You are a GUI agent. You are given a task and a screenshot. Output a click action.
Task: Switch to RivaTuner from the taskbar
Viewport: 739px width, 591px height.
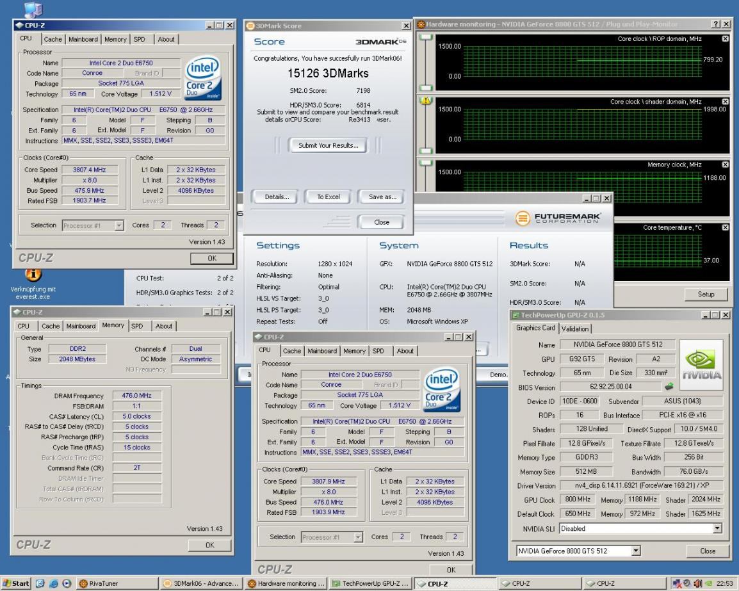tap(117, 583)
